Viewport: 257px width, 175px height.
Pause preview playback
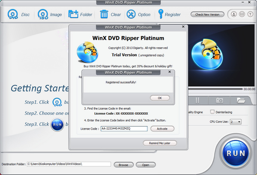click(197, 100)
